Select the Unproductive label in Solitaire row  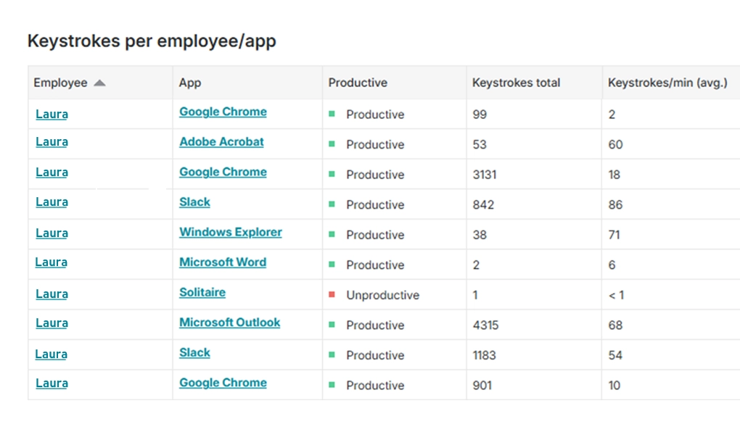coord(383,295)
